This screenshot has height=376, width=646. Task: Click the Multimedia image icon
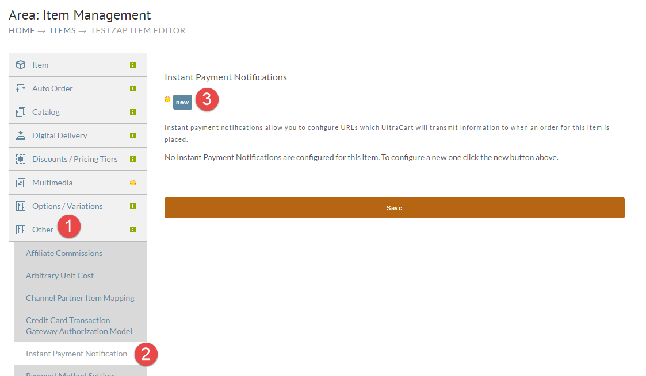pos(21,183)
